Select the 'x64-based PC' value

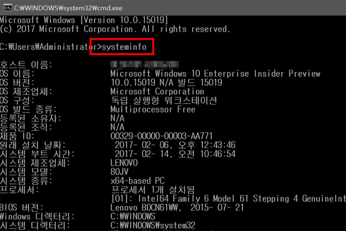click(x=137, y=181)
